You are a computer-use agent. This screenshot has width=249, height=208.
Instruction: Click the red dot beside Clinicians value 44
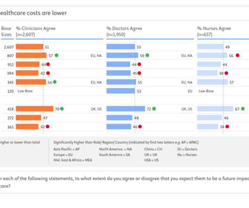pos(48,64)
